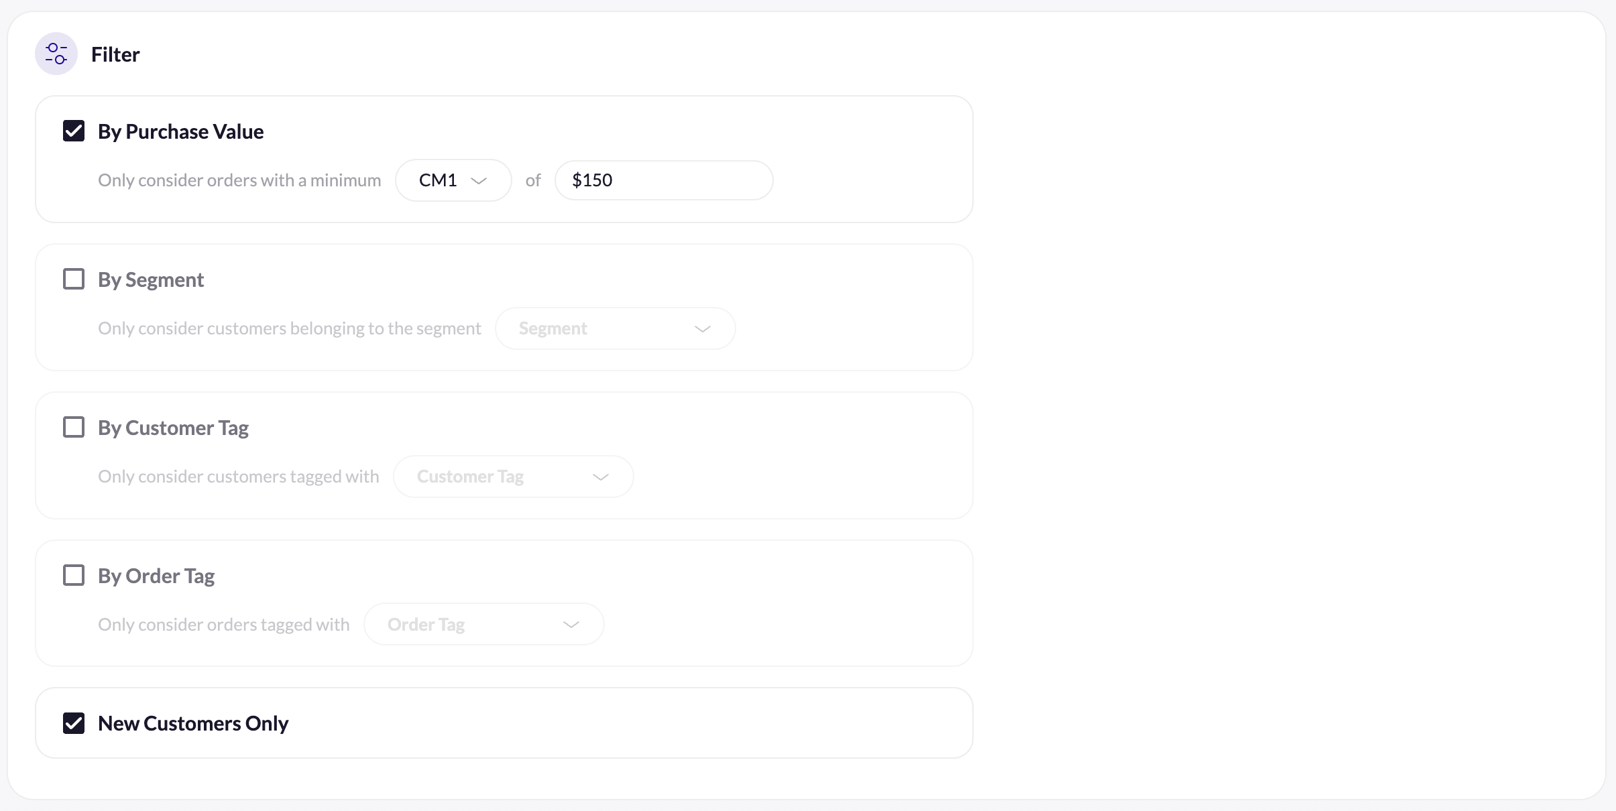Disable the New Customers Only filter
1616x811 pixels.
point(74,723)
